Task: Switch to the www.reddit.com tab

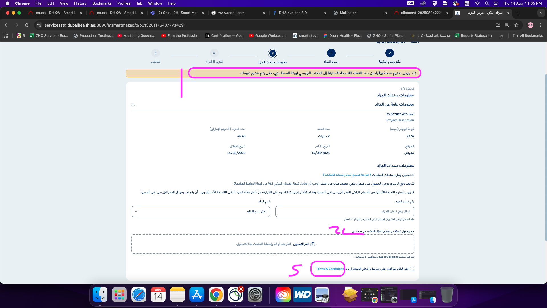Action: pos(238,13)
